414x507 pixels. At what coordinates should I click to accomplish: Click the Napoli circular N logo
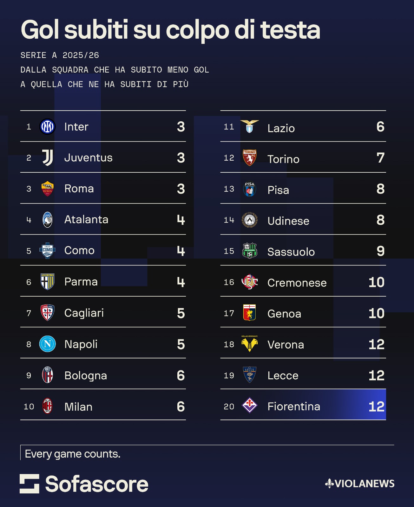48,344
